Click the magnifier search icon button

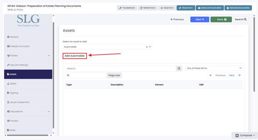[179, 69]
